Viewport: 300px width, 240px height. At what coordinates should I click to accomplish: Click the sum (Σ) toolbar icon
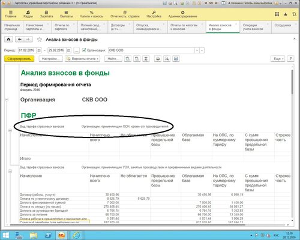(x=146, y=59)
